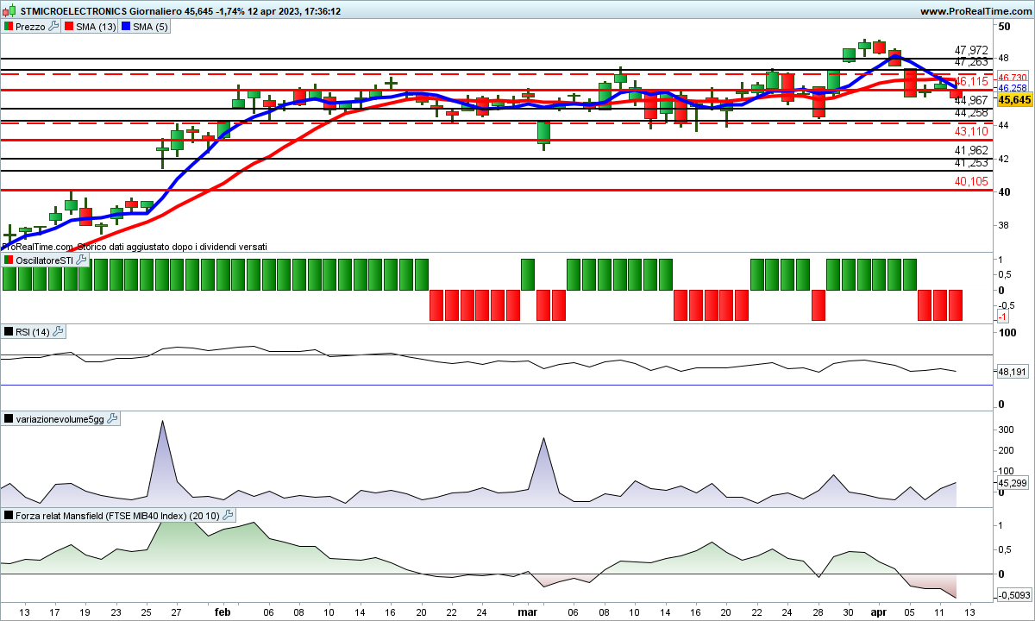Click the date label 27 on the time axis

click(176, 612)
